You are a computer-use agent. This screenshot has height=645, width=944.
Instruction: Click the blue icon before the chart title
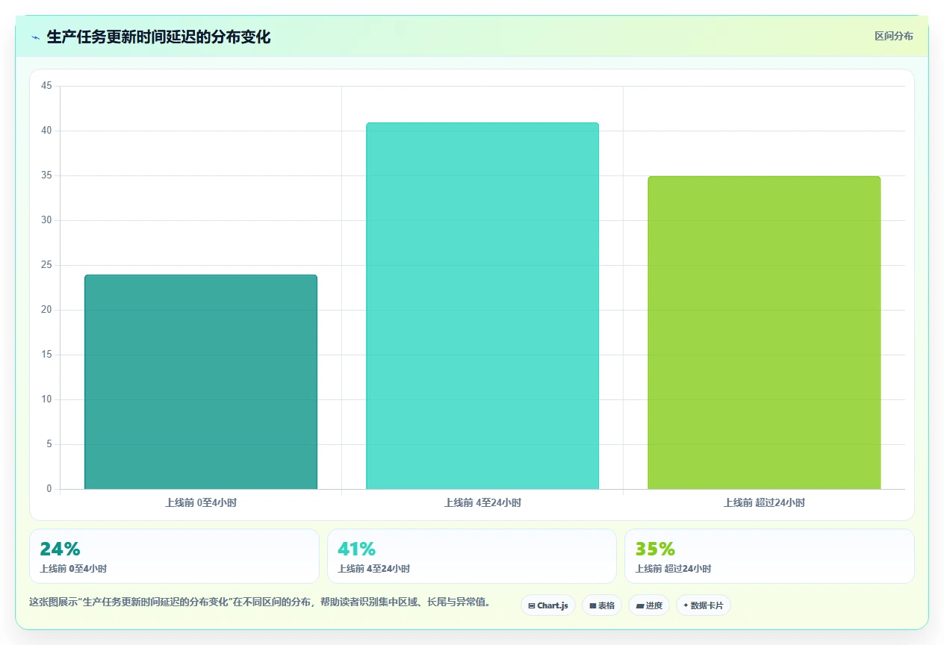[35, 37]
